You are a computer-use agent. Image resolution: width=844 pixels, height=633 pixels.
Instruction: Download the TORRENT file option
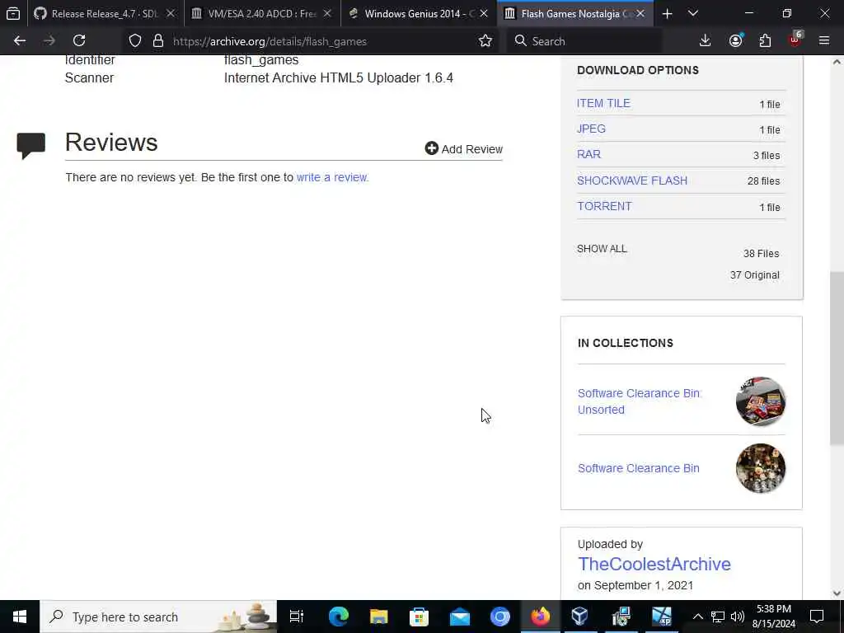click(x=604, y=206)
